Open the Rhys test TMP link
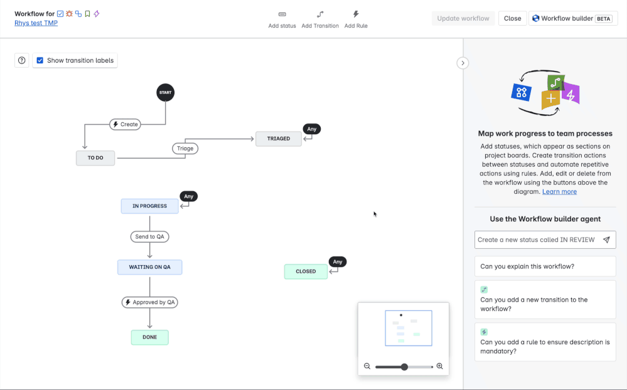The image size is (627, 390). (x=36, y=23)
